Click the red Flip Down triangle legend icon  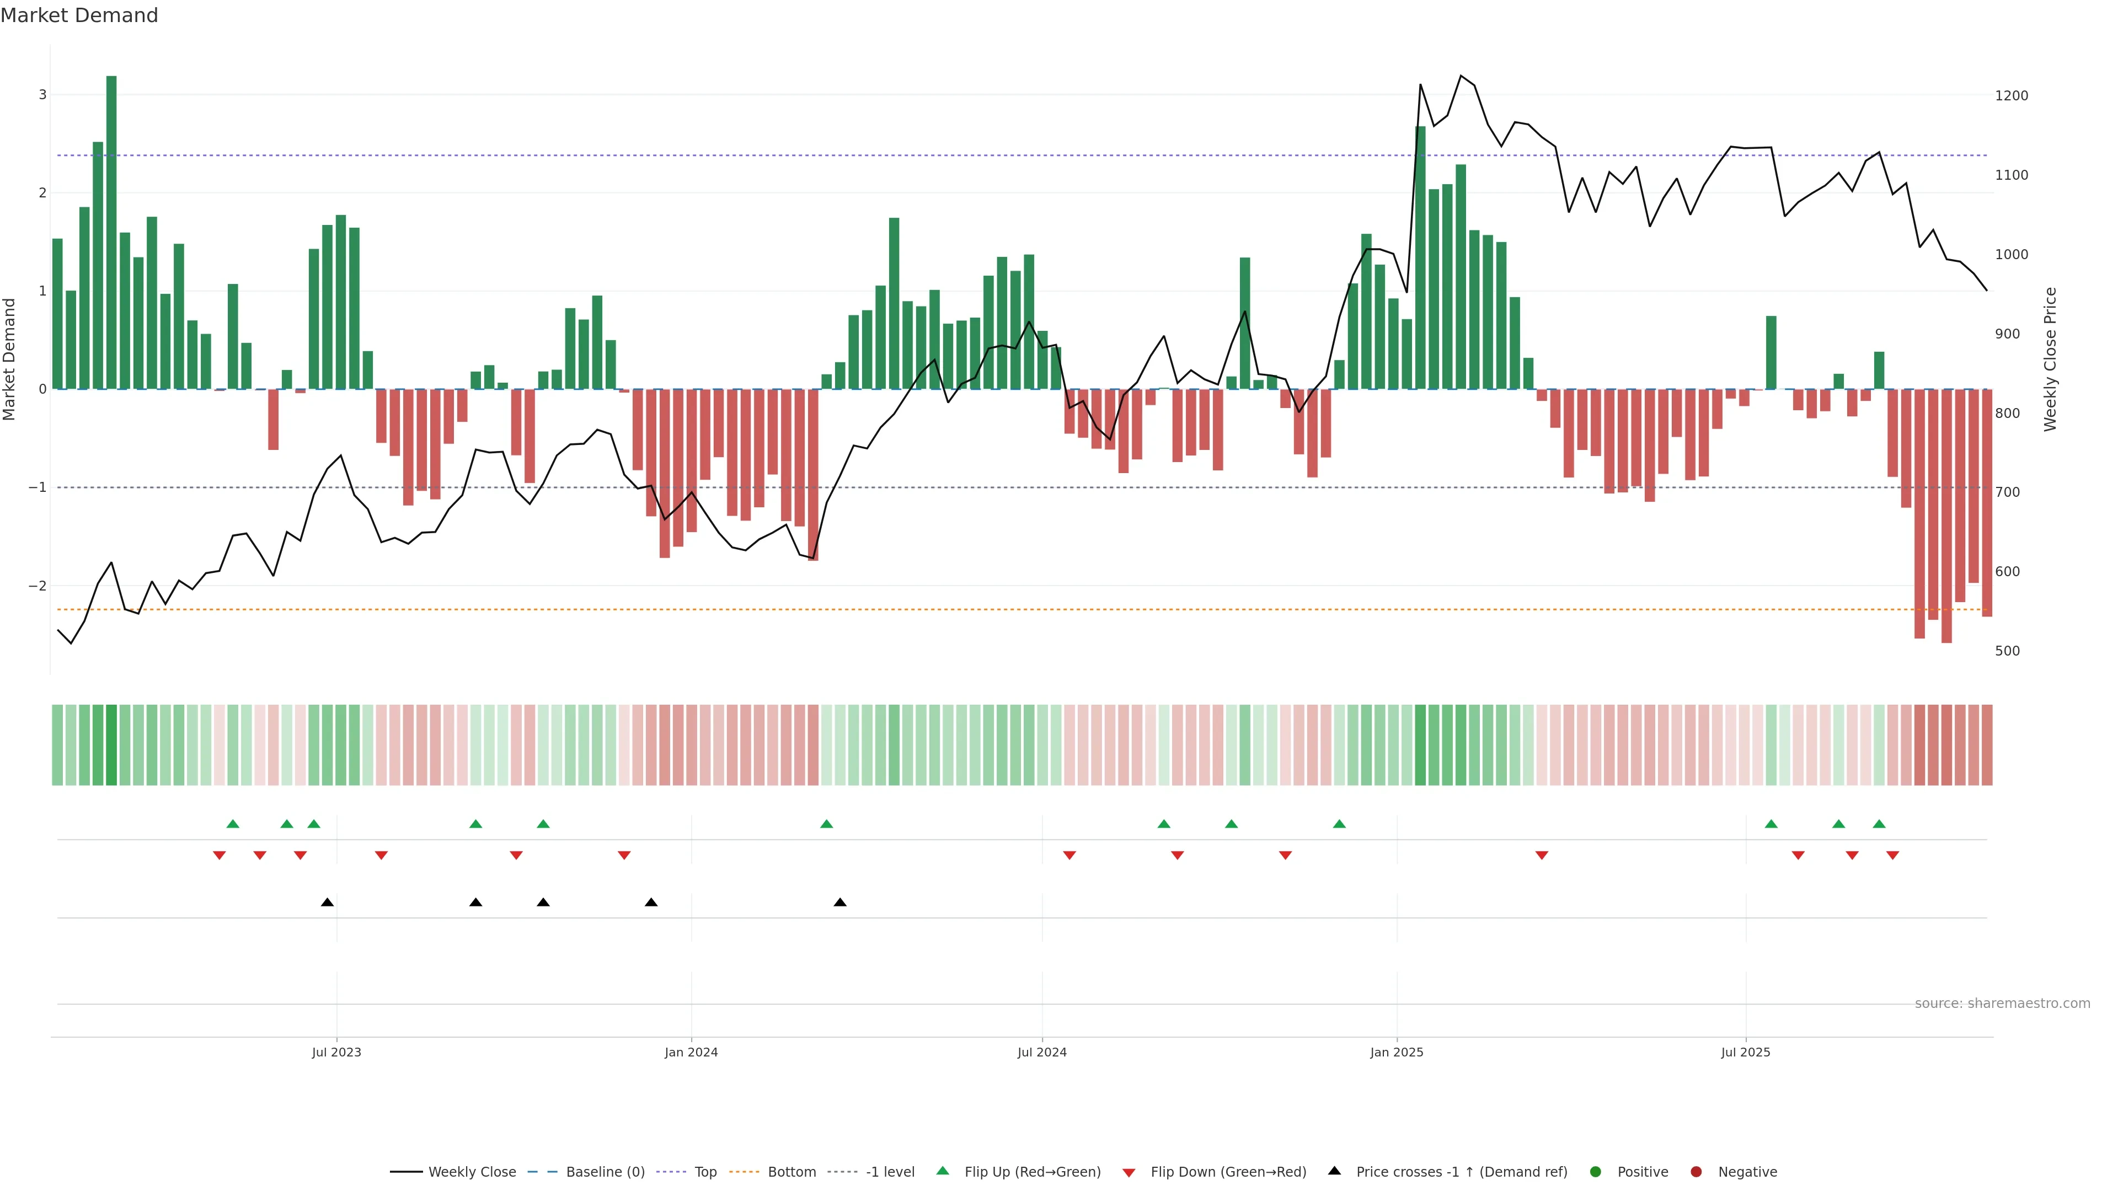click(1129, 1172)
